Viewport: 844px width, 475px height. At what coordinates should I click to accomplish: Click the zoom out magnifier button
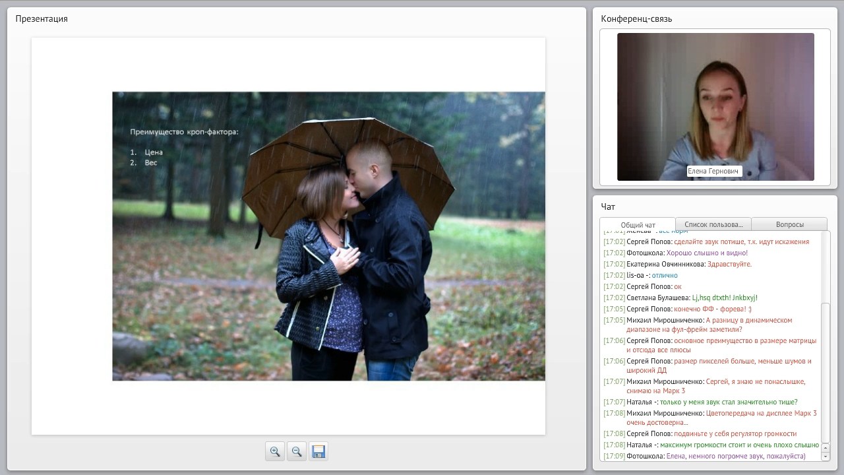(297, 451)
